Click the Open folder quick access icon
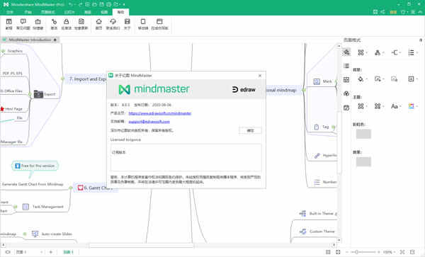This screenshot has height=257, width=425. 94,4
